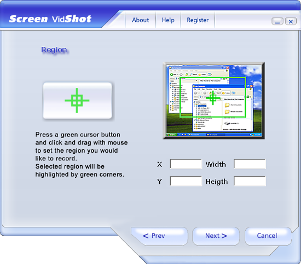Close the Screen VidShot window
The image size is (301, 264).
click(291, 21)
